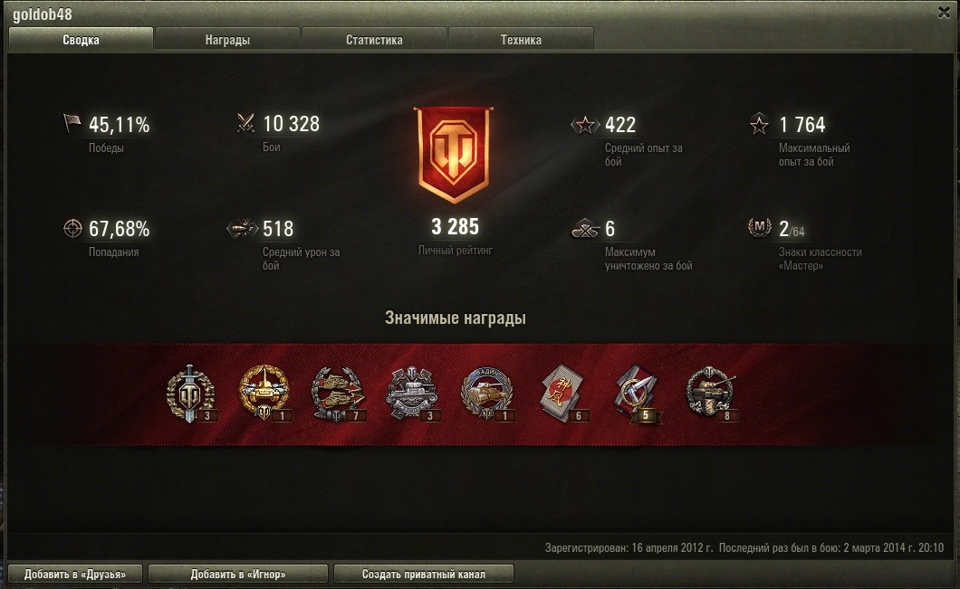Click Добавить в «Игнор» button
The width and height of the screenshot is (960, 589).
238,574
